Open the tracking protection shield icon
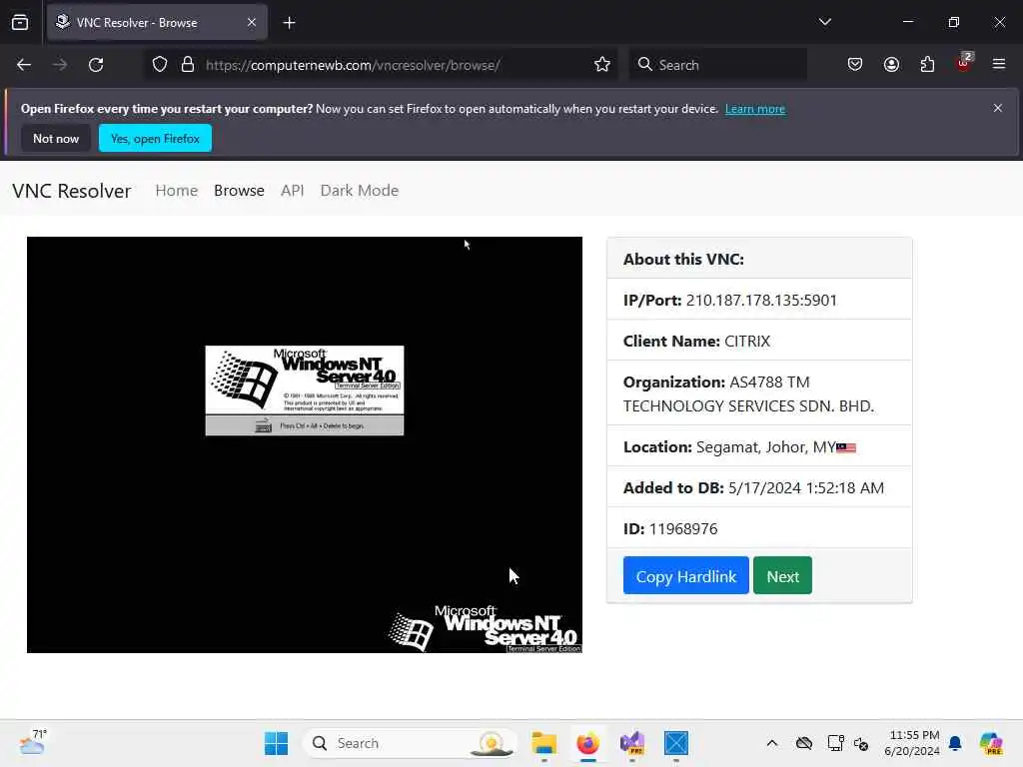Viewport: 1023px width, 767px height. (160, 65)
